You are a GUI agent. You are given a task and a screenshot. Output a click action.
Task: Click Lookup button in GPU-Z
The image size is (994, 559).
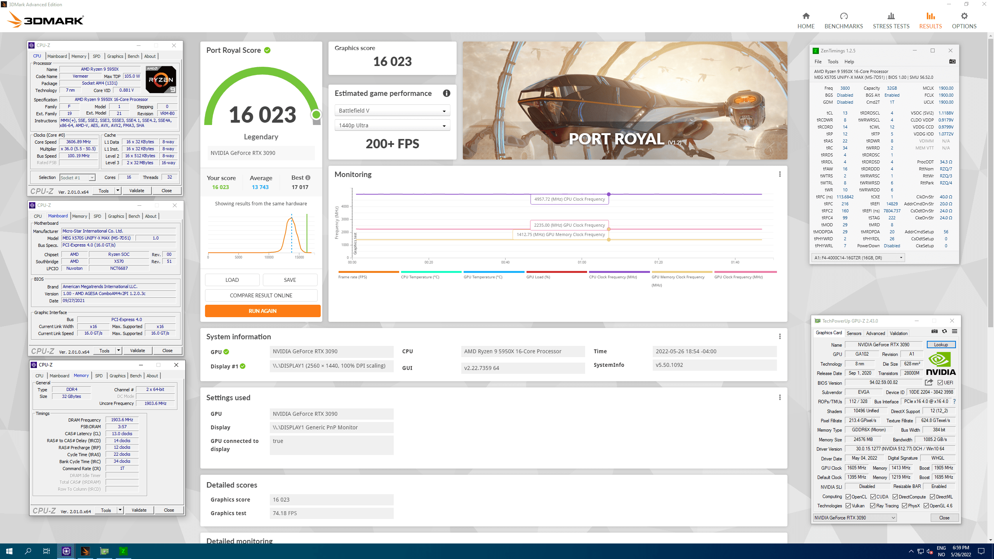941,345
